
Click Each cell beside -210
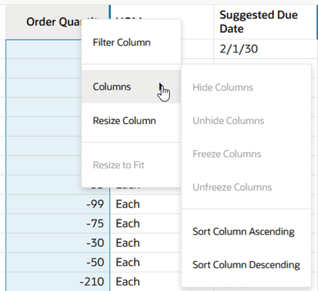pos(146,281)
